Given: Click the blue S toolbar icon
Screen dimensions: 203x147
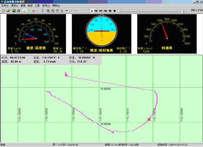Looking at the screenshot, I should 43,11.
